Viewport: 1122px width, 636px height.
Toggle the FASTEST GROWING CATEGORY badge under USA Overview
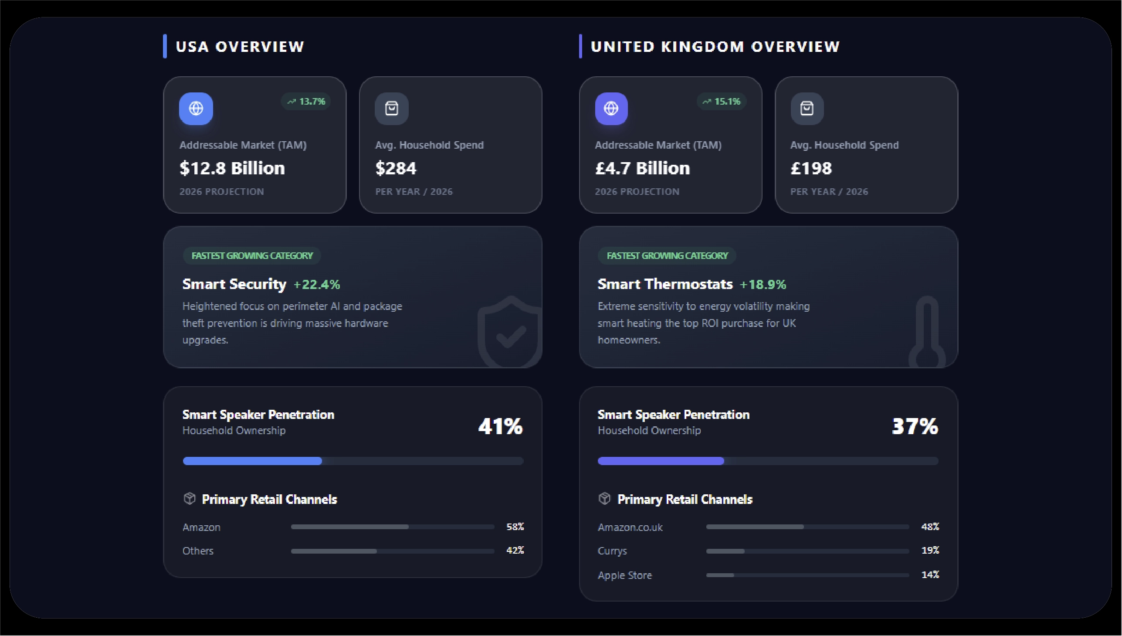point(251,256)
